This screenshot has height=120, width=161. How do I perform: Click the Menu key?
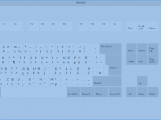click(x=101, y=92)
